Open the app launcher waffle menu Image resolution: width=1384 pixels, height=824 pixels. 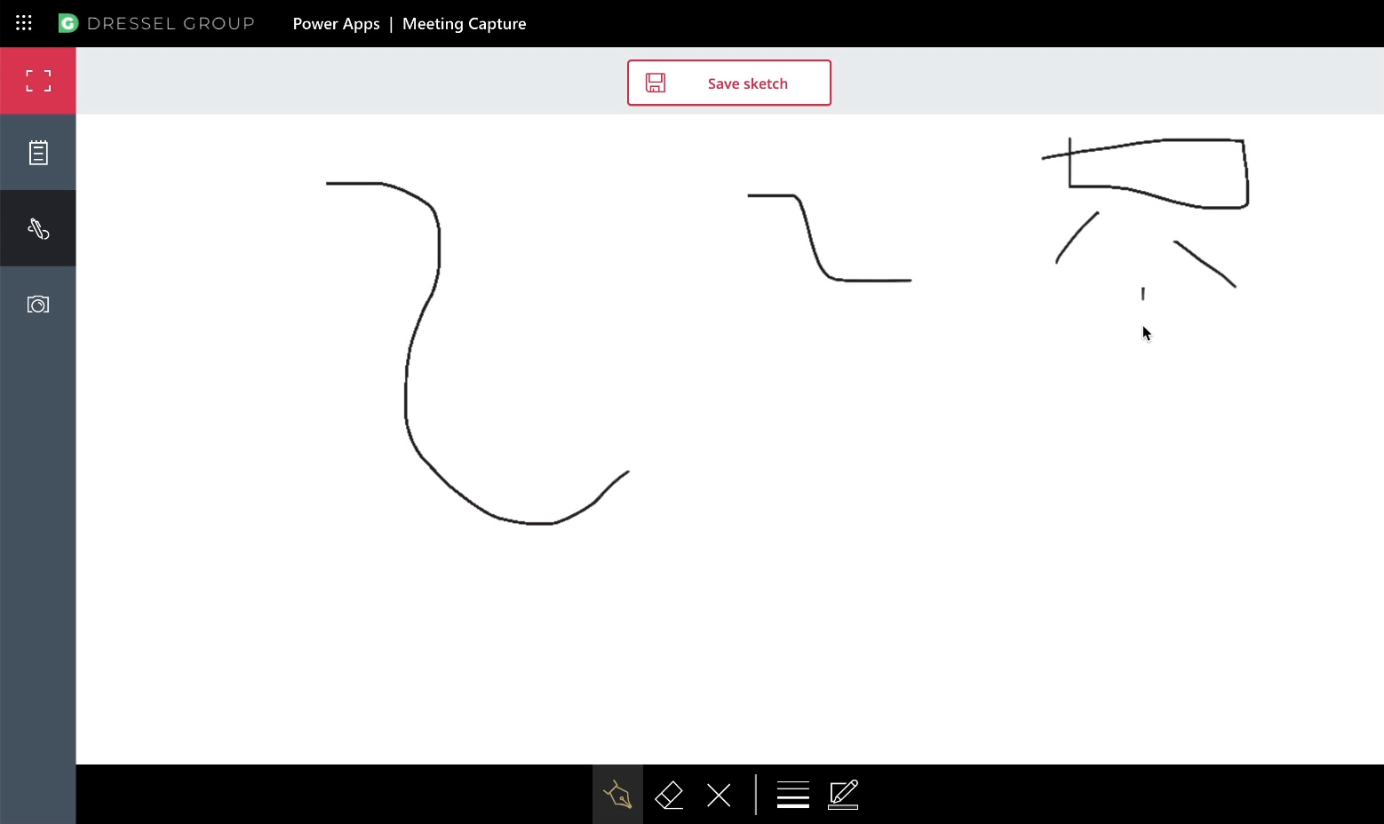24,23
